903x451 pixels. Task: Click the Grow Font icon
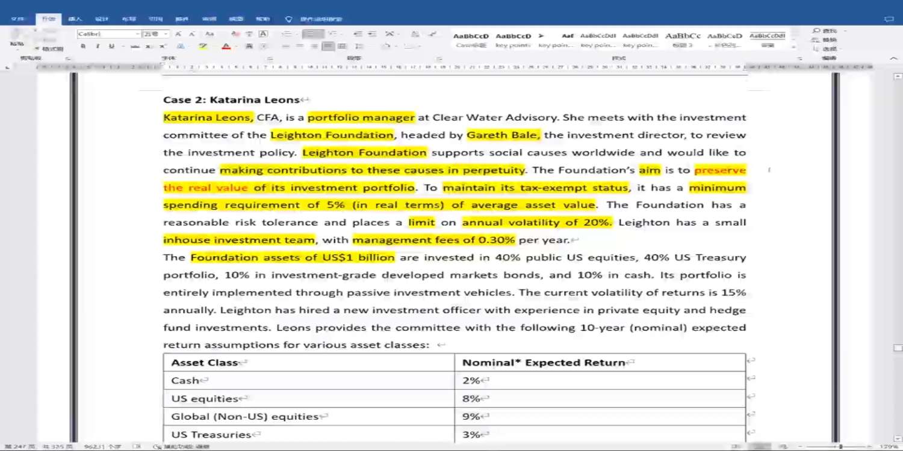pos(178,34)
